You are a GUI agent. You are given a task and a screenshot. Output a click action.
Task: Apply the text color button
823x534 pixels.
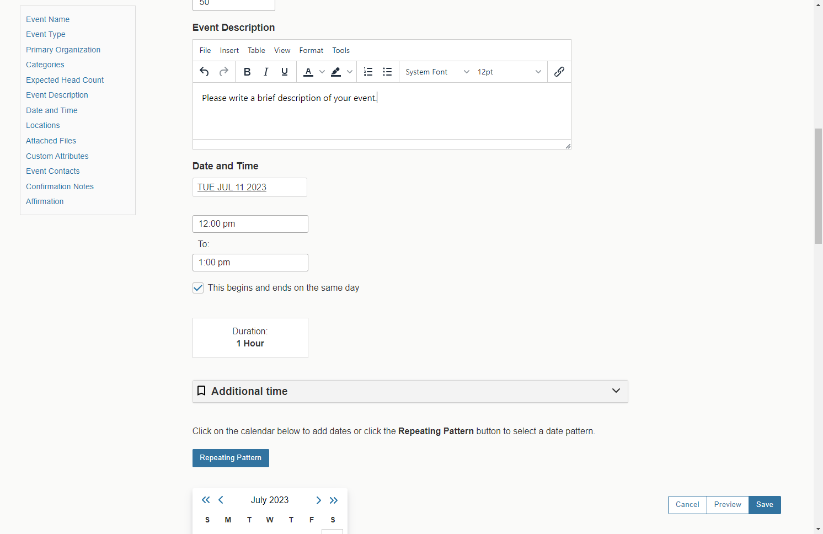point(308,72)
